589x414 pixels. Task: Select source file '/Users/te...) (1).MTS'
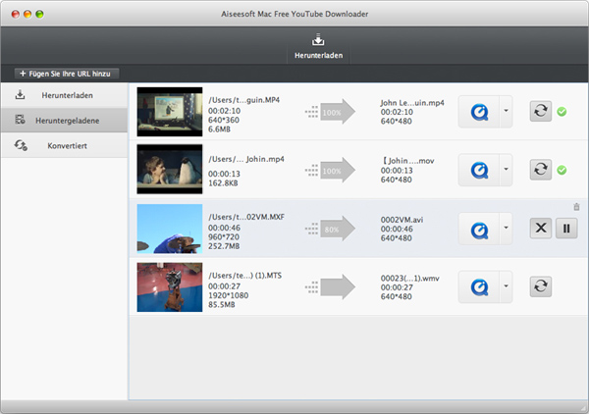click(244, 276)
